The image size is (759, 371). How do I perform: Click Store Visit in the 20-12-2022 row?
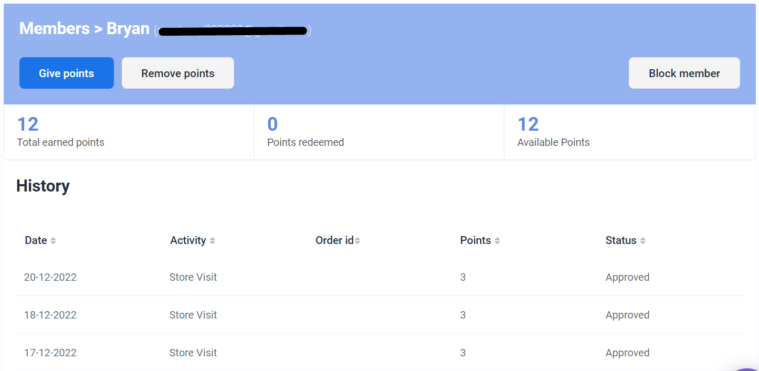point(193,277)
